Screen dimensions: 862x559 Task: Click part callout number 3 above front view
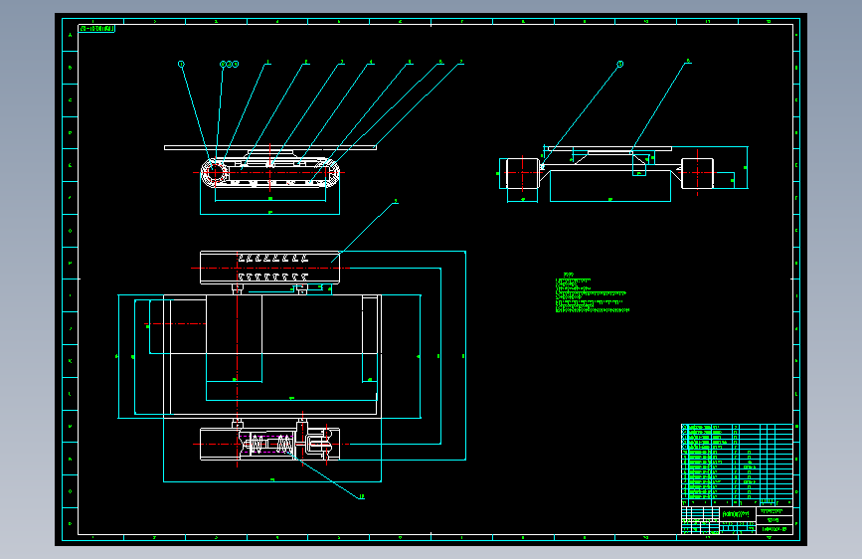[342, 63]
